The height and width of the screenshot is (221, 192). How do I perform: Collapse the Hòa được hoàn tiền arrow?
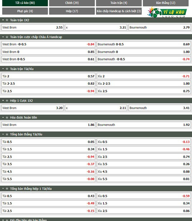tap(3, 118)
